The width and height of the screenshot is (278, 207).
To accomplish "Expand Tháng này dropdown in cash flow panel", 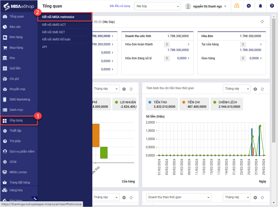I will [237, 89].
